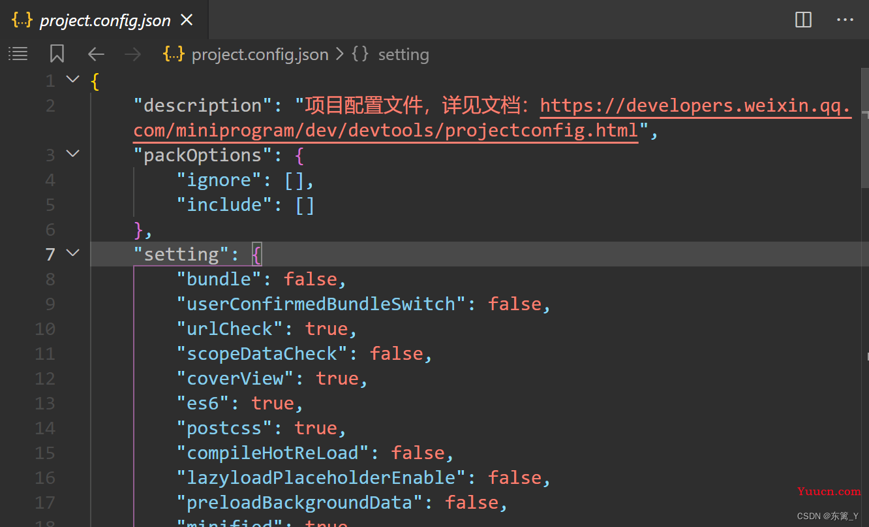This screenshot has height=527, width=869.
Task: Click the file icon on the editor tab
Action: pos(22,20)
